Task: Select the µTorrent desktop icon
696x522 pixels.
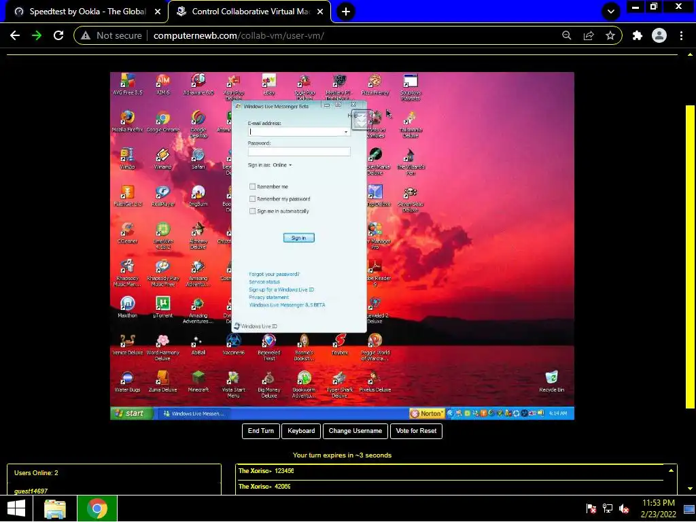Action: click(x=163, y=307)
